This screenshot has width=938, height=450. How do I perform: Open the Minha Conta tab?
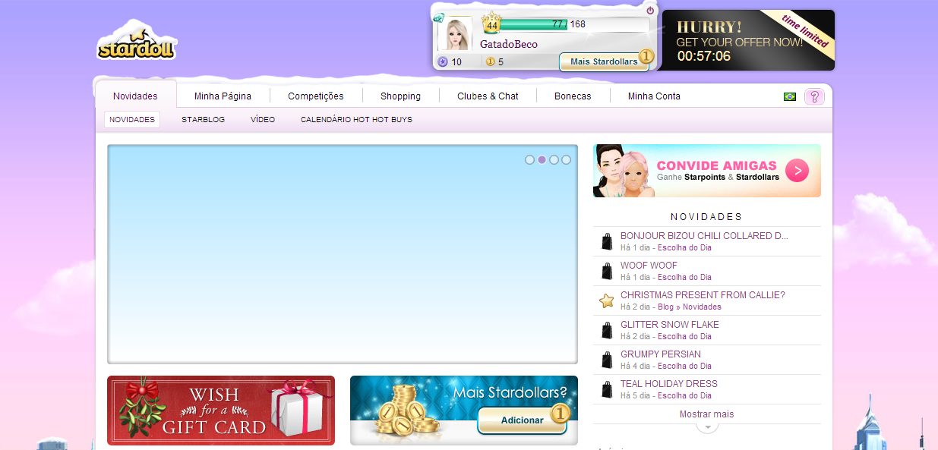[x=654, y=96]
